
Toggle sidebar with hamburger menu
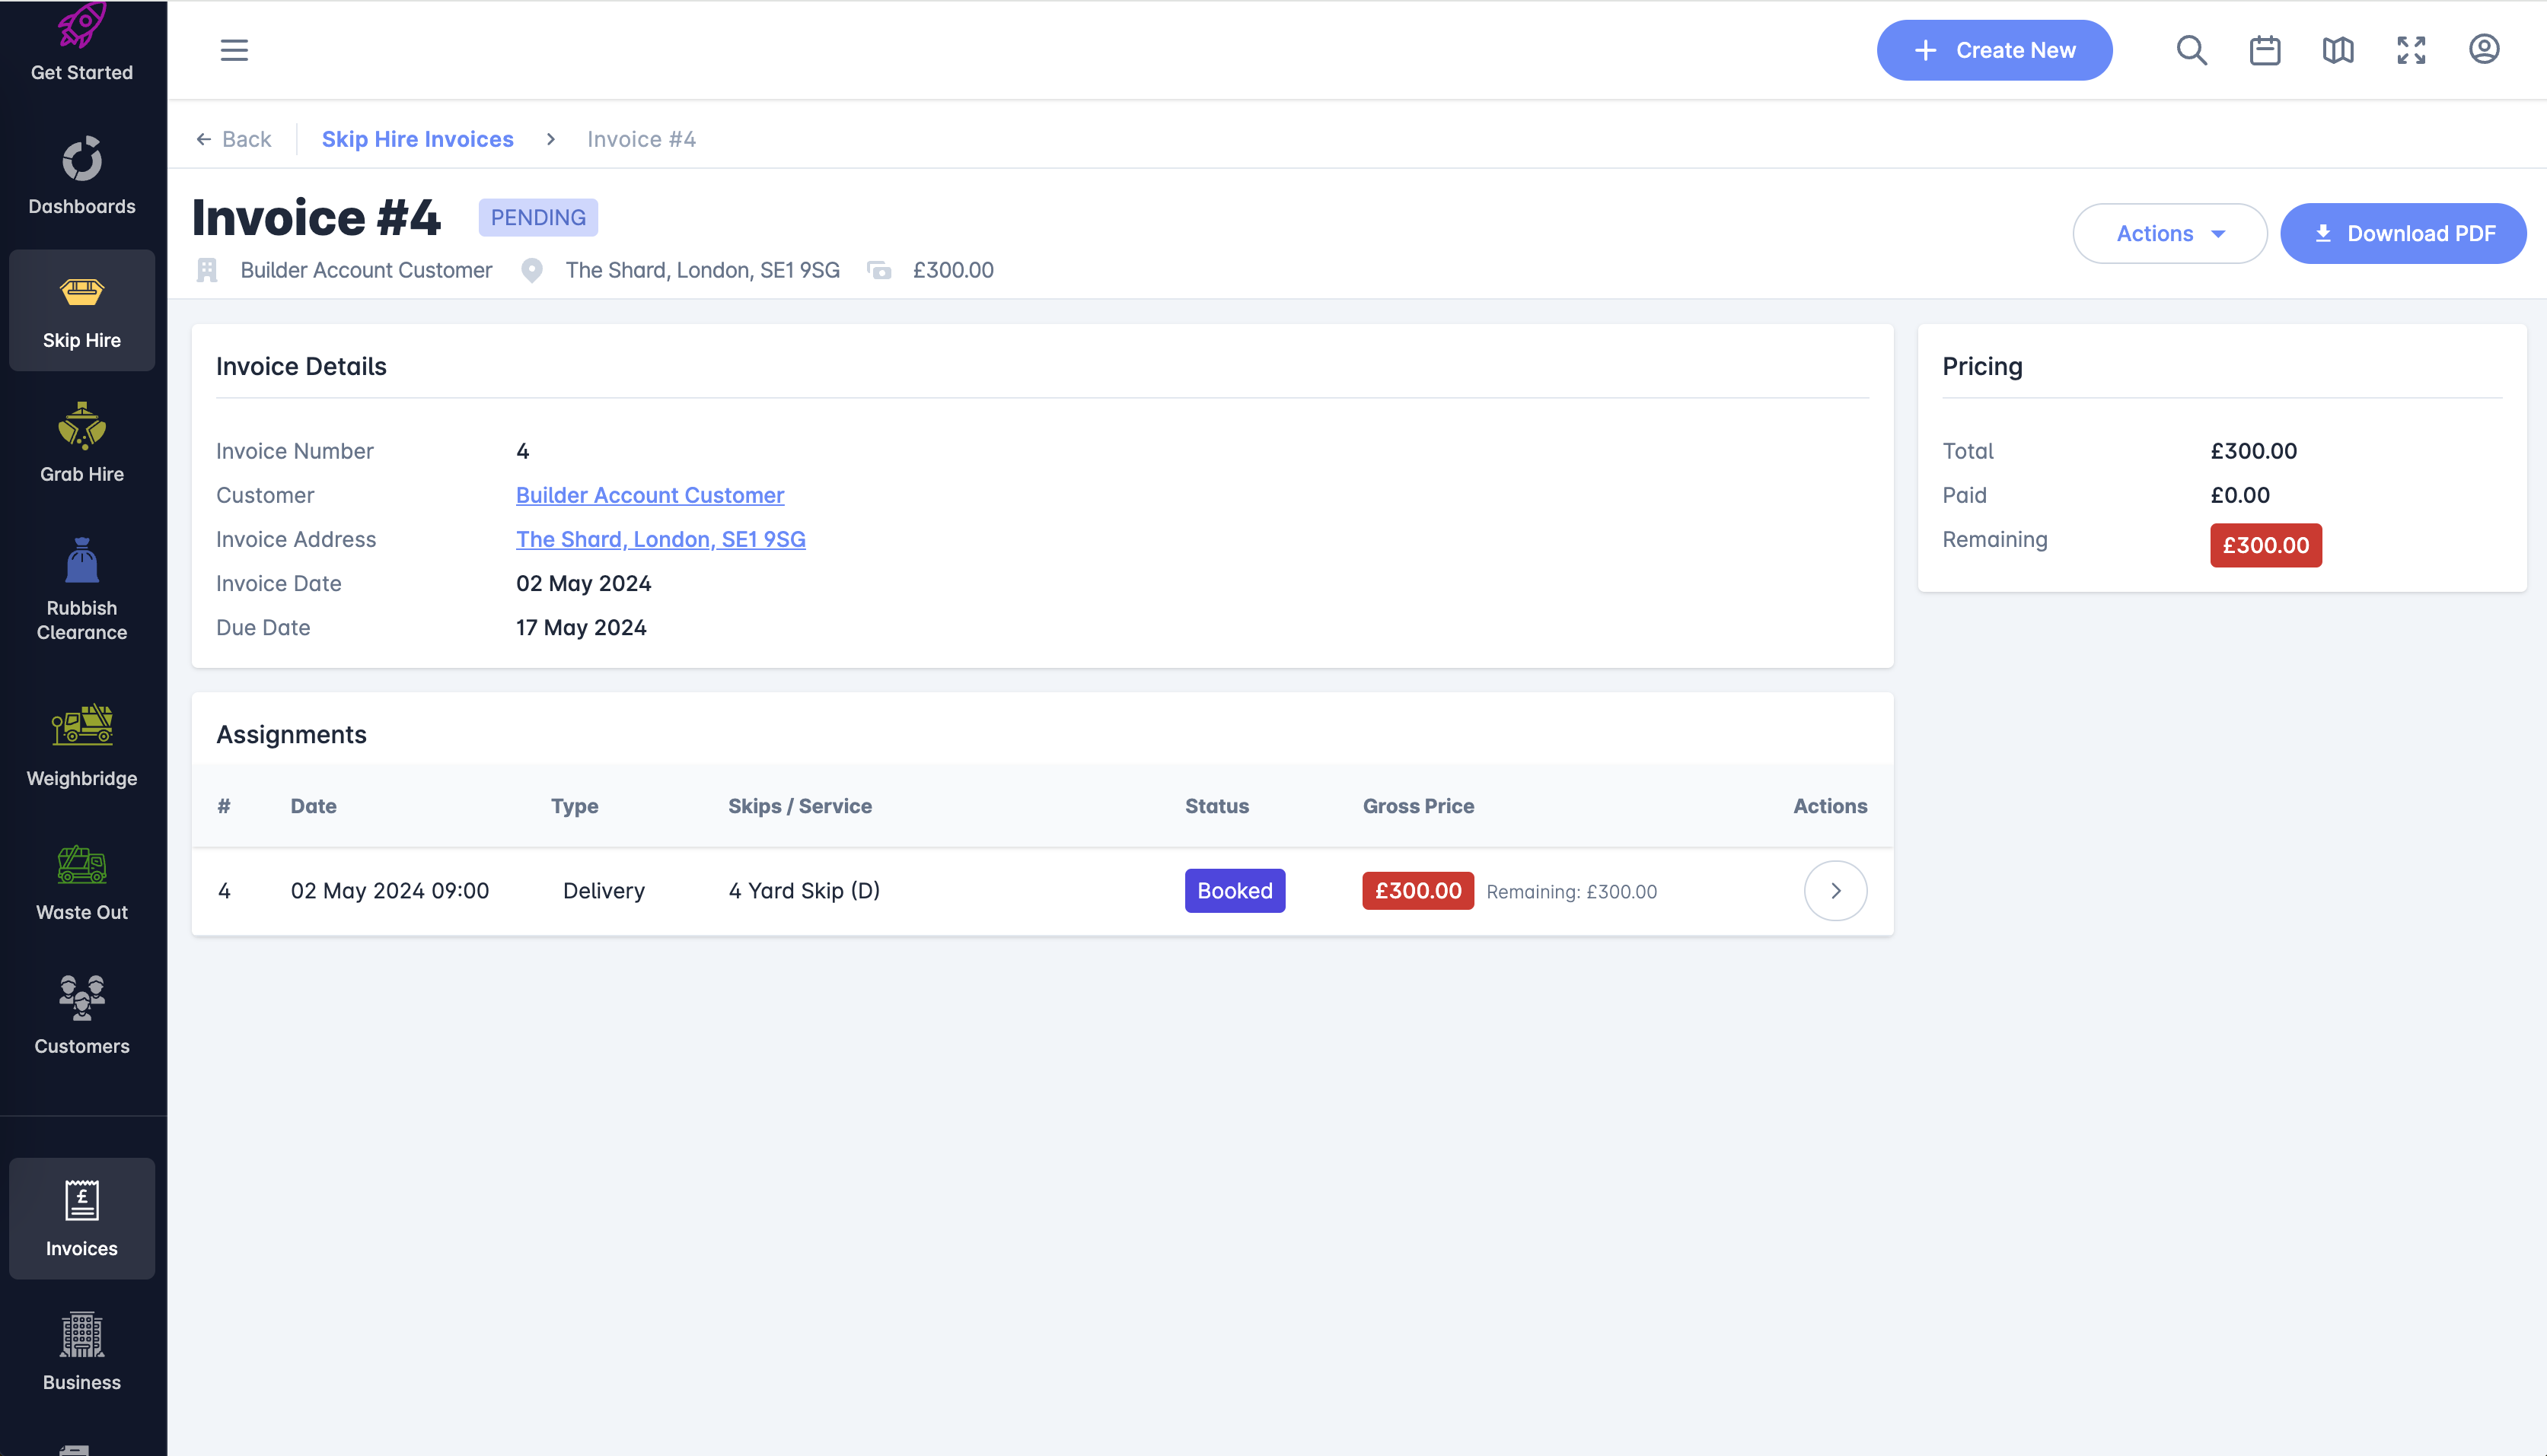234,50
